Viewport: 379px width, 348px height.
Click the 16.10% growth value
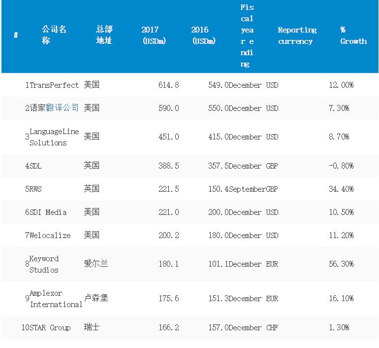[x=341, y=298]
